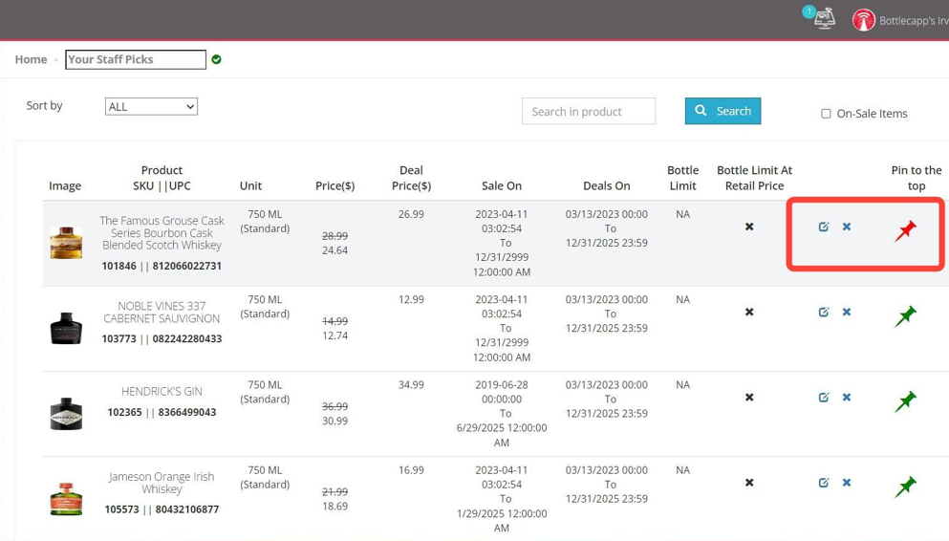Click the Search button
This screenshot has height=541, width=949.
(723, 111)
